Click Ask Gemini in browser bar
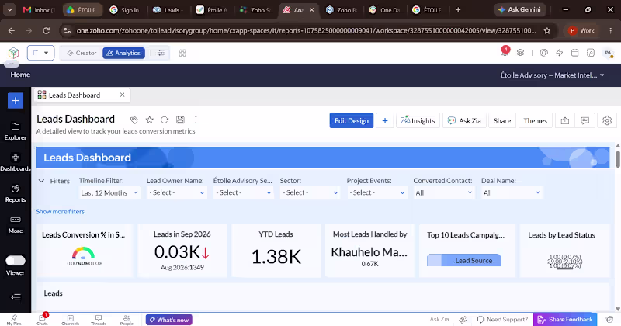Image resolution: width=621 pixels, height=326 pixels. [520, 9]
